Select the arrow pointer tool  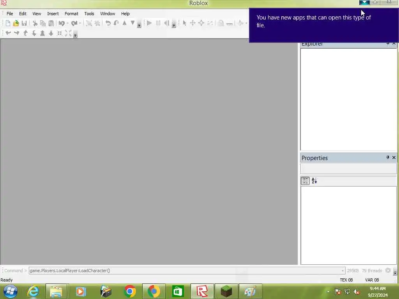(x=184, y=23)
